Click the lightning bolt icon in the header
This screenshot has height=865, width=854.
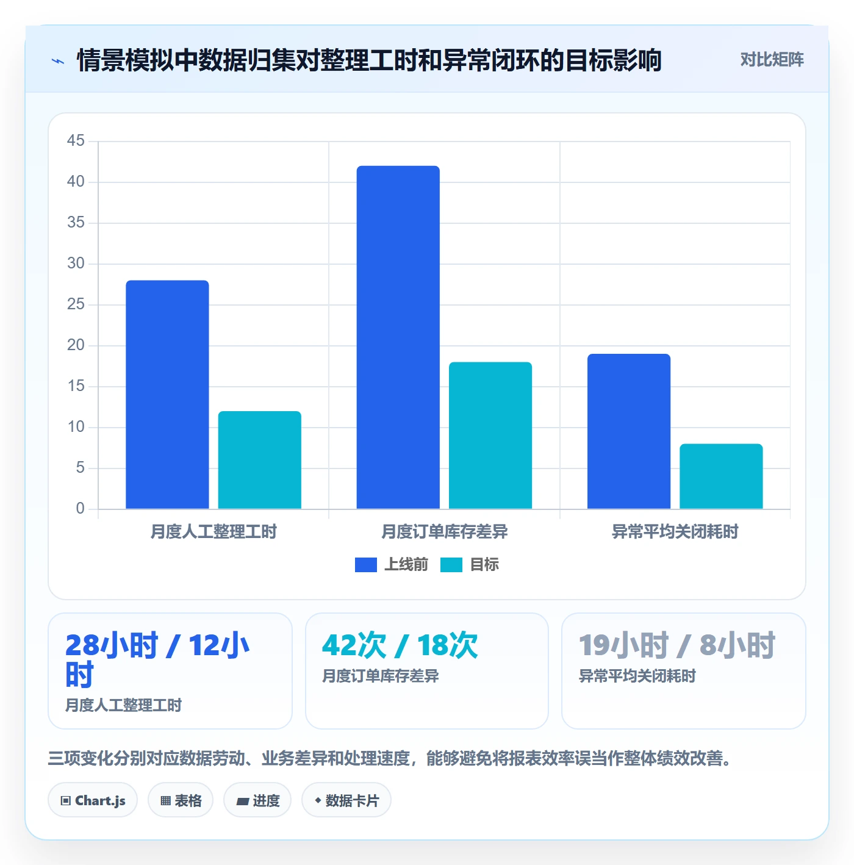pos(58,61)
